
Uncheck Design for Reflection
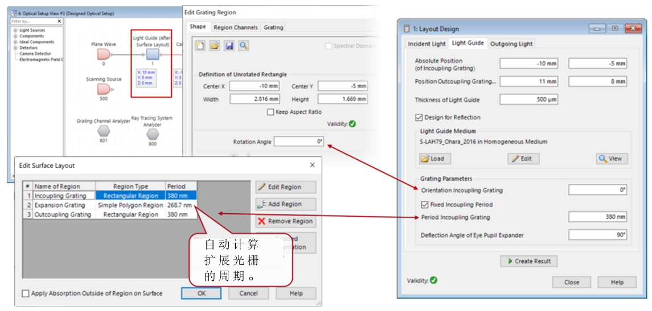pos(419,118)
